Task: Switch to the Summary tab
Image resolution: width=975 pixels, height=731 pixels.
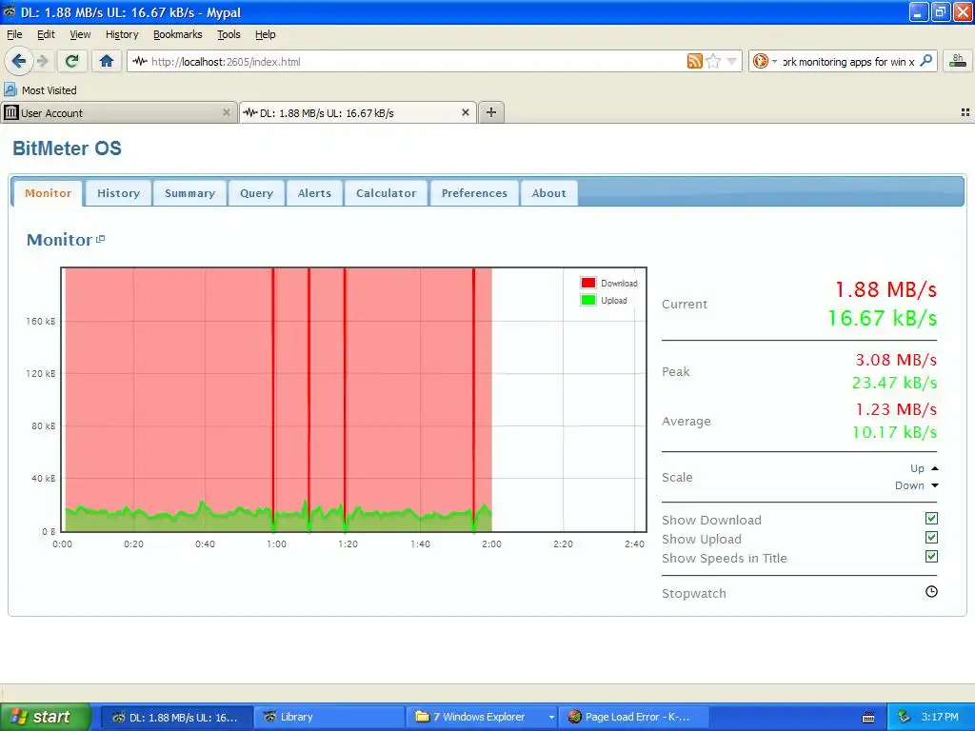Action: pyautogui.click(x=189, y=193)
